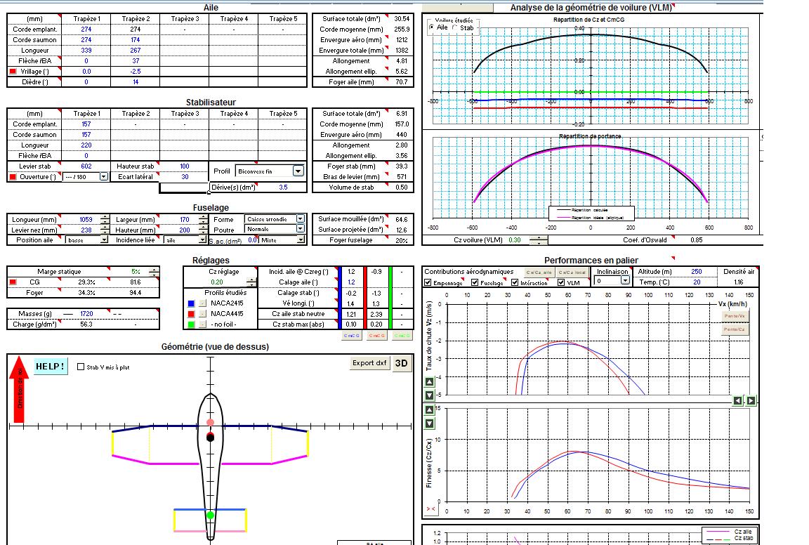Click the Pente/Cz graph button

click(x=733, y=329)
